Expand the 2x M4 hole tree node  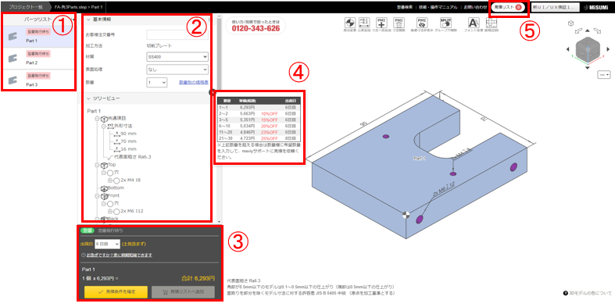click(x=110, y=180)
